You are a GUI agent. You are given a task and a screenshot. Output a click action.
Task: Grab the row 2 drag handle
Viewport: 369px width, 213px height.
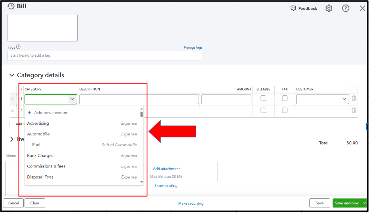click(x=13, y=110)
